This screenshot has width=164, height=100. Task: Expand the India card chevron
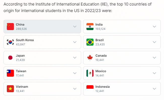tap(154, 27)
